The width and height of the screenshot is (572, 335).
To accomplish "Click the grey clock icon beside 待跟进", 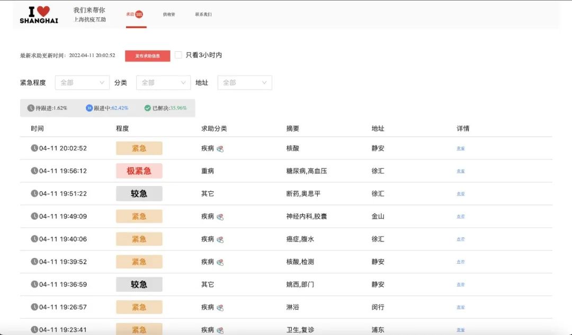I will (31, 108).
